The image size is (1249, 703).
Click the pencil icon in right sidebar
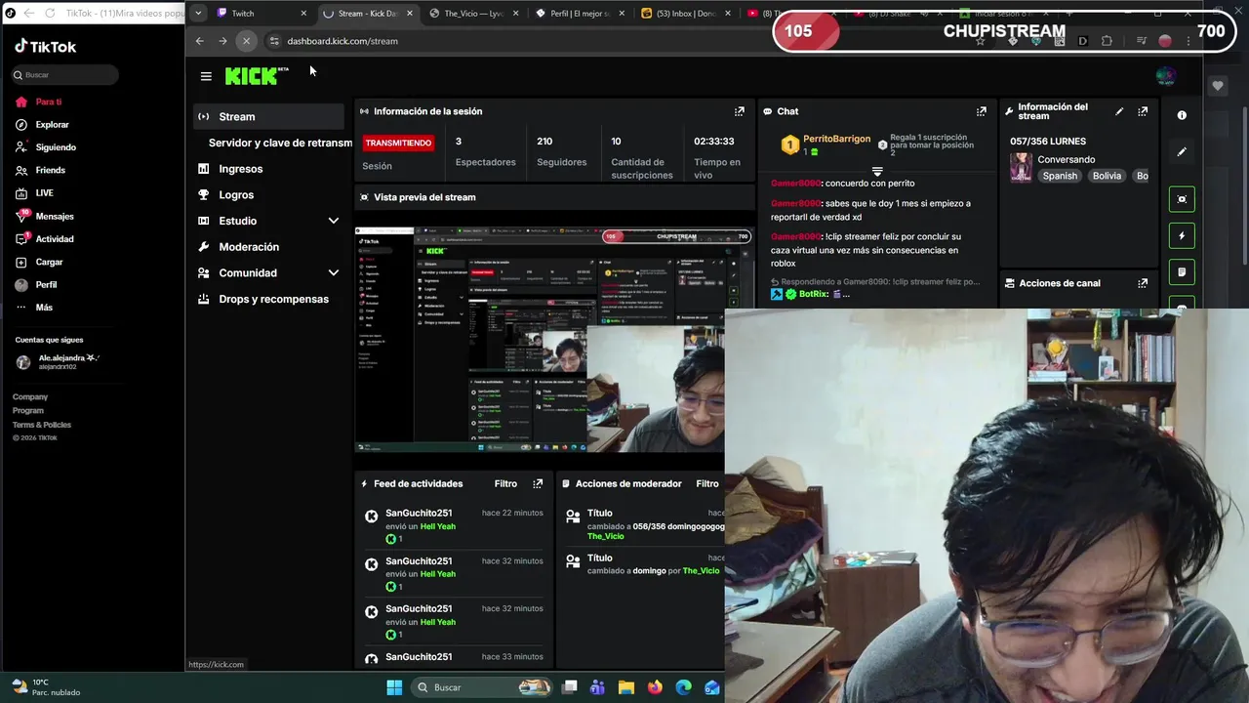pos(1182,152)
